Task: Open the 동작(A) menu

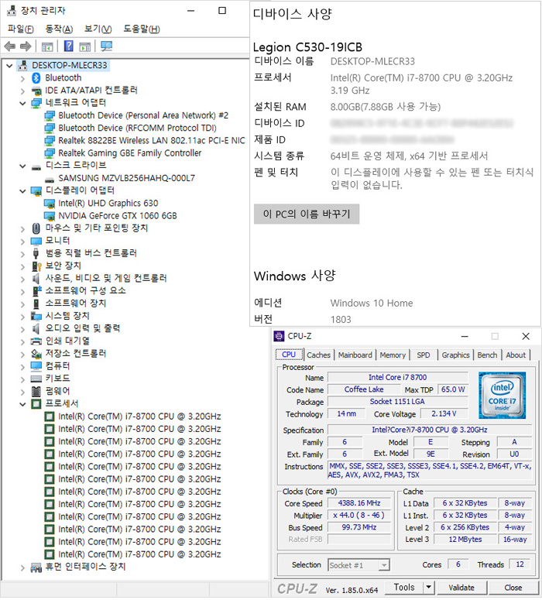Action: click(59, 29)
